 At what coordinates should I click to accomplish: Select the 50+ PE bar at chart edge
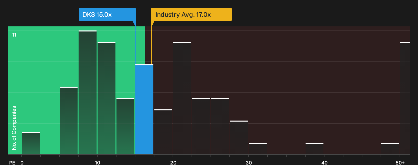pos(405,98)
